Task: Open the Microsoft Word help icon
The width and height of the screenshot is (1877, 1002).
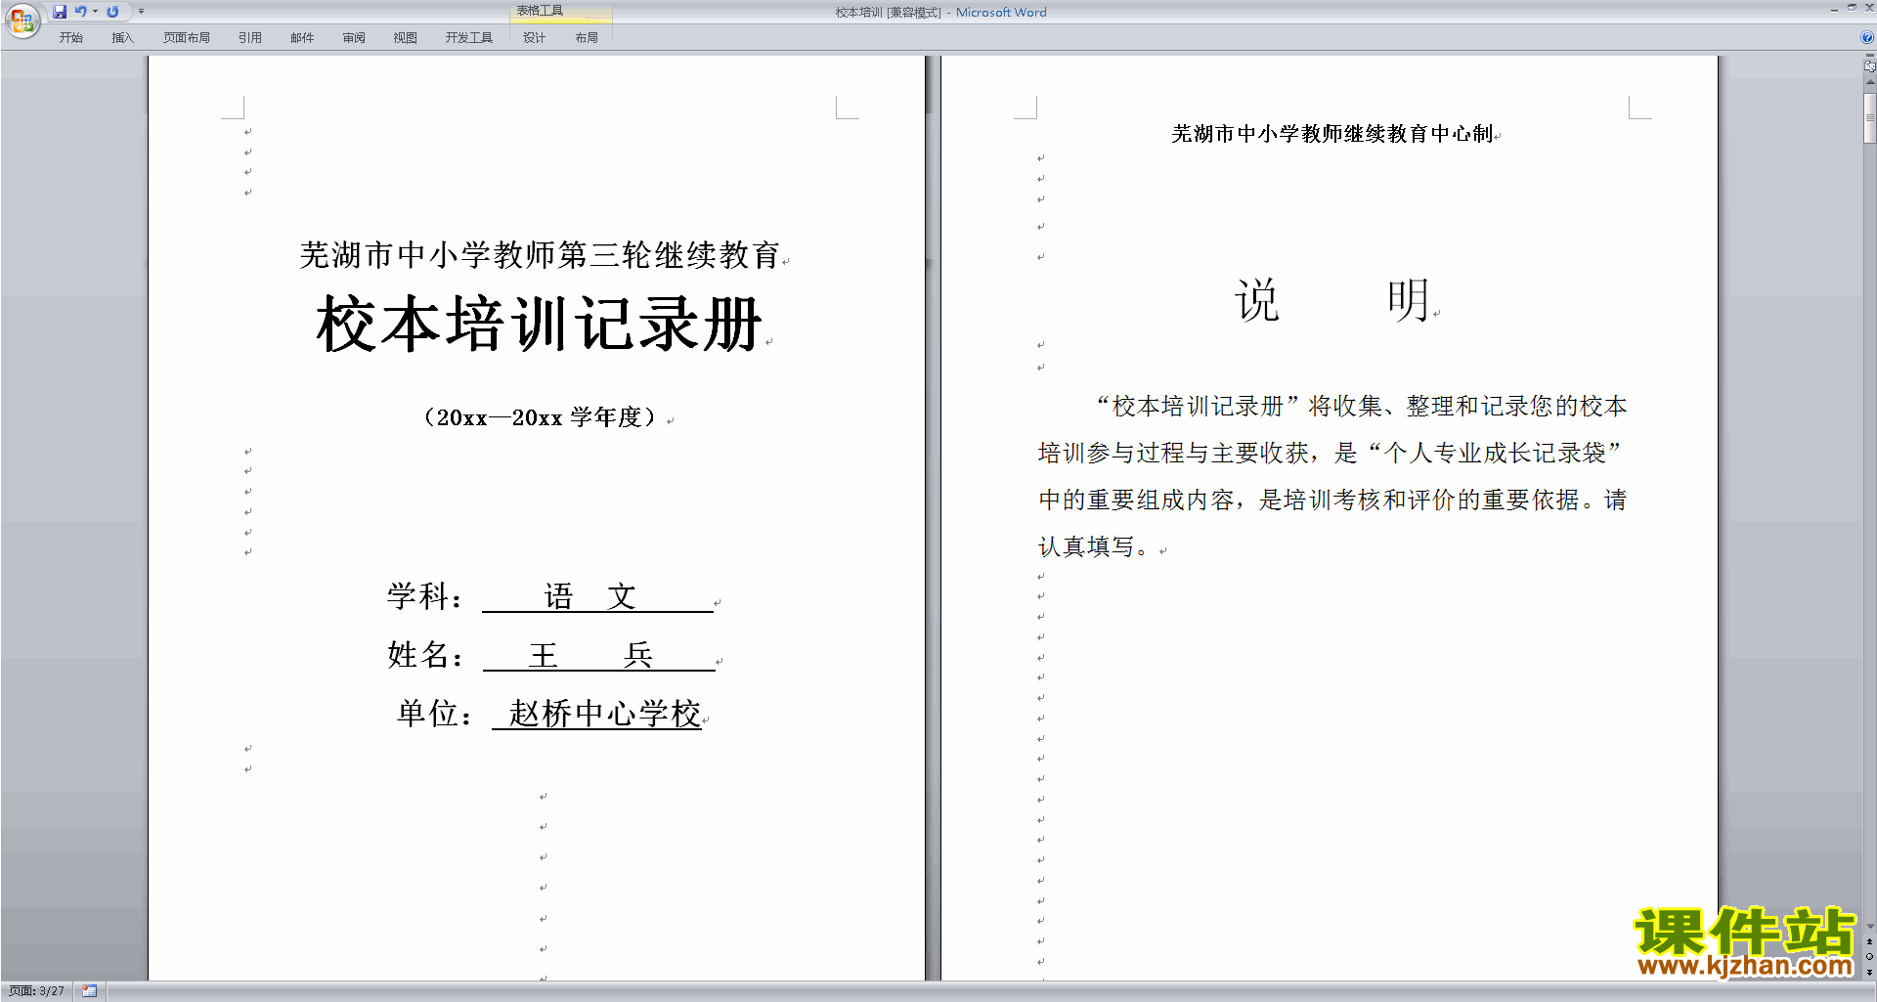Action: 1866,37
